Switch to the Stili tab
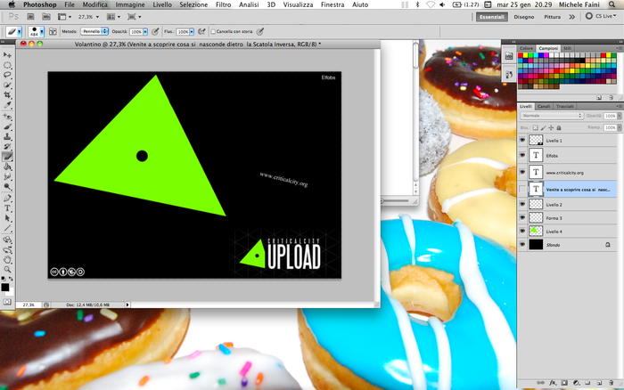624x390 pixels. pyautogui.click(x=568, y=48)
